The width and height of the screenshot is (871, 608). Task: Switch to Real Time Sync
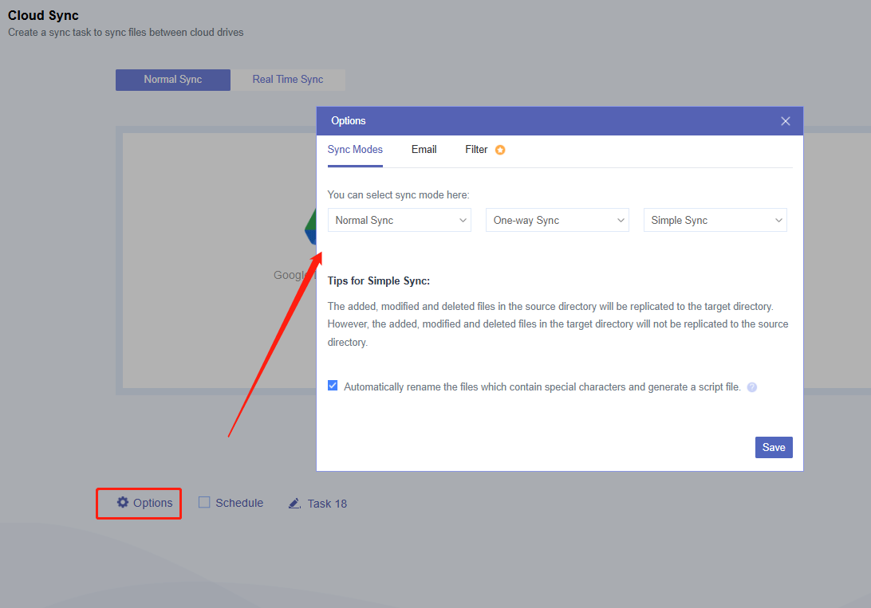[288, 80]
